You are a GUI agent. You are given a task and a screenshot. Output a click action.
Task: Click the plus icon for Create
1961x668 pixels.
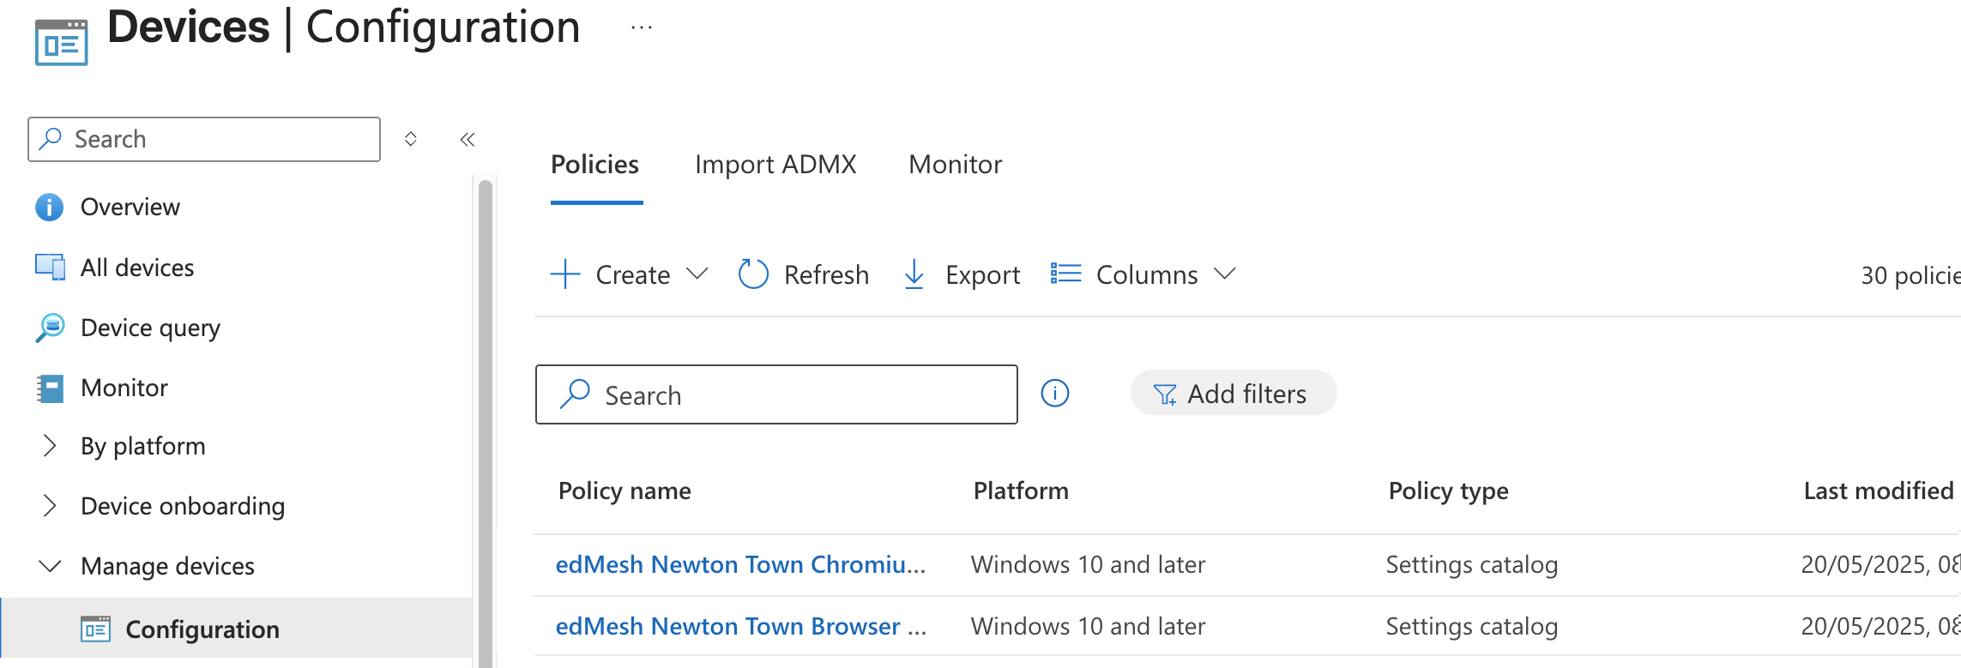(565, 274)
